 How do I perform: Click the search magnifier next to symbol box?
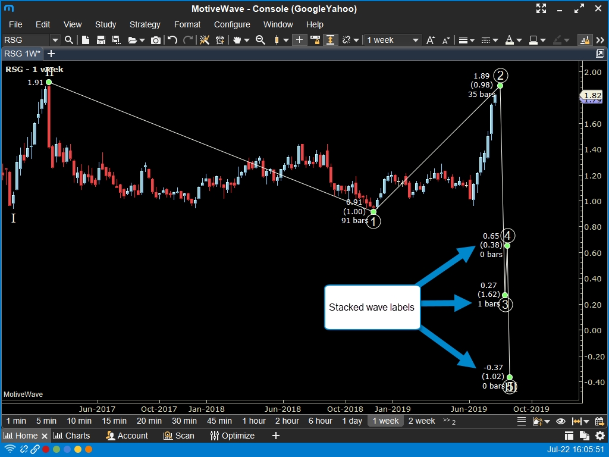point(69,40)
